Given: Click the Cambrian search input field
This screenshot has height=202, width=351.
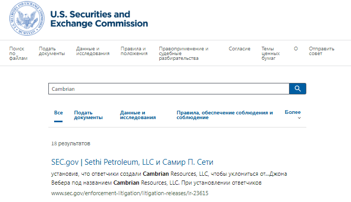Looking at the screenshot, I should pos(169,89).
